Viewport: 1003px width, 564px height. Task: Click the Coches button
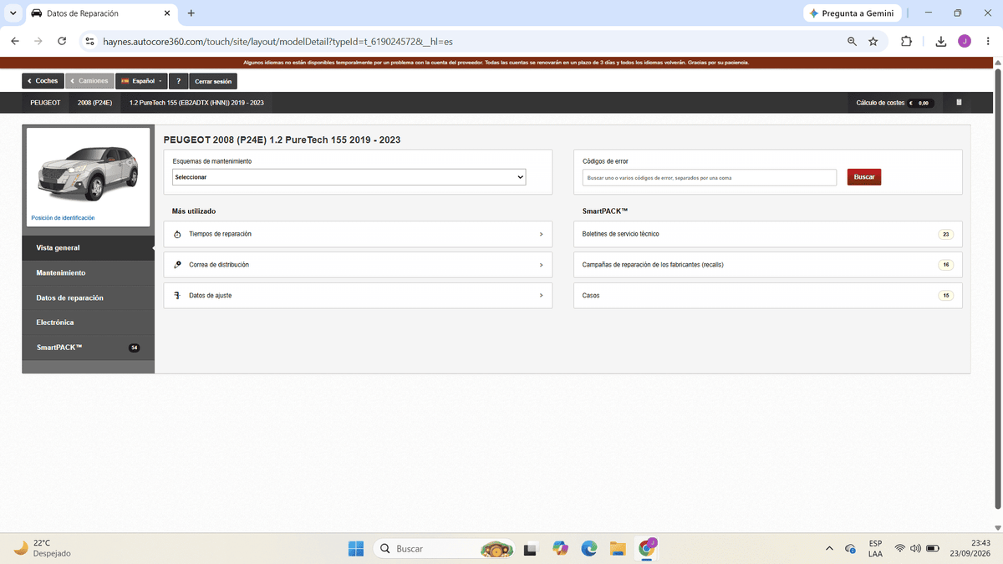[x=43, y=81]
